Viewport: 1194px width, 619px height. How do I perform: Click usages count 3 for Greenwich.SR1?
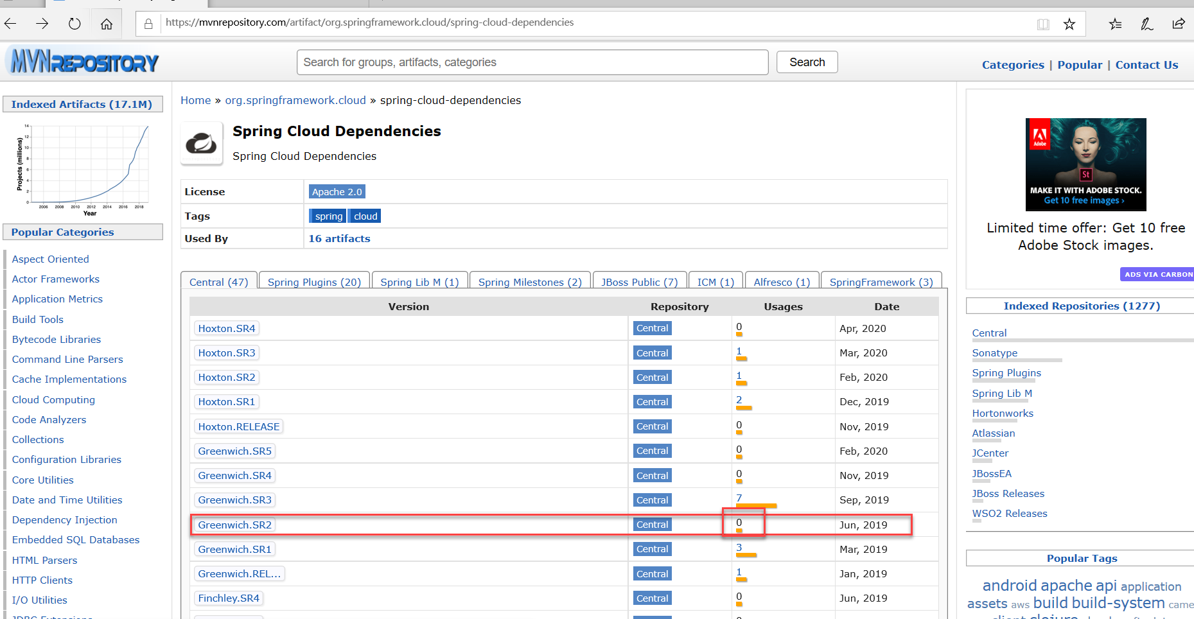(x=739, y=548)
